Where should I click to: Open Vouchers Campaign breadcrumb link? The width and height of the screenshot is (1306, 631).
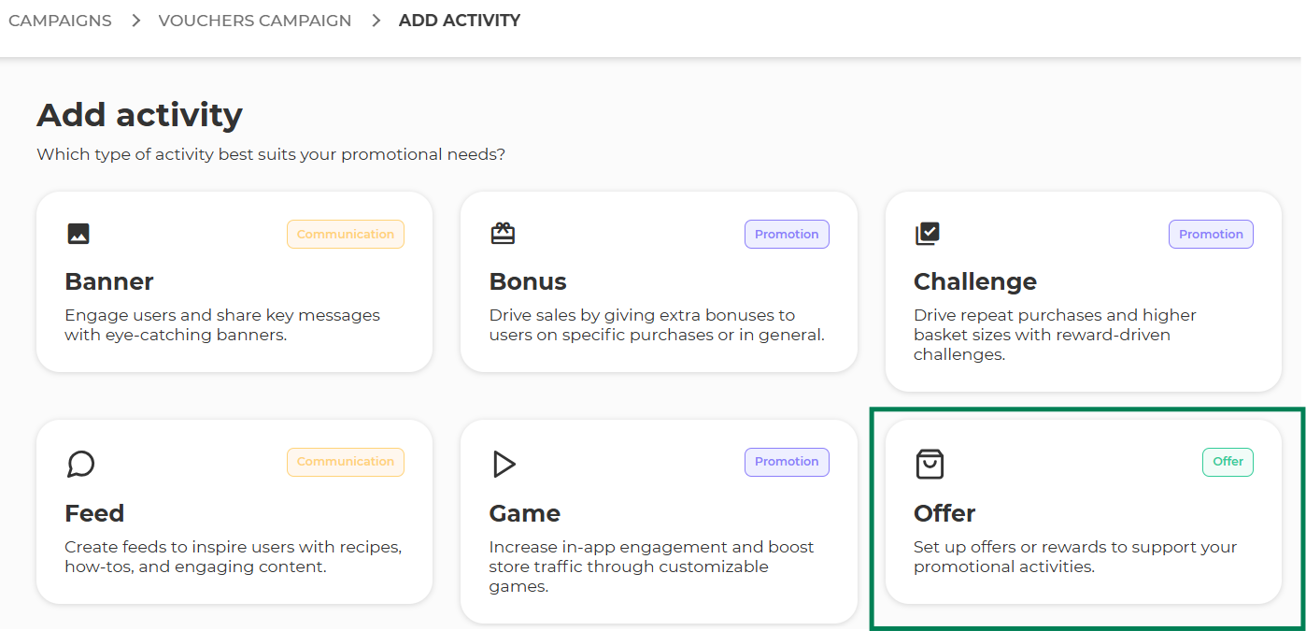point(255,21)
